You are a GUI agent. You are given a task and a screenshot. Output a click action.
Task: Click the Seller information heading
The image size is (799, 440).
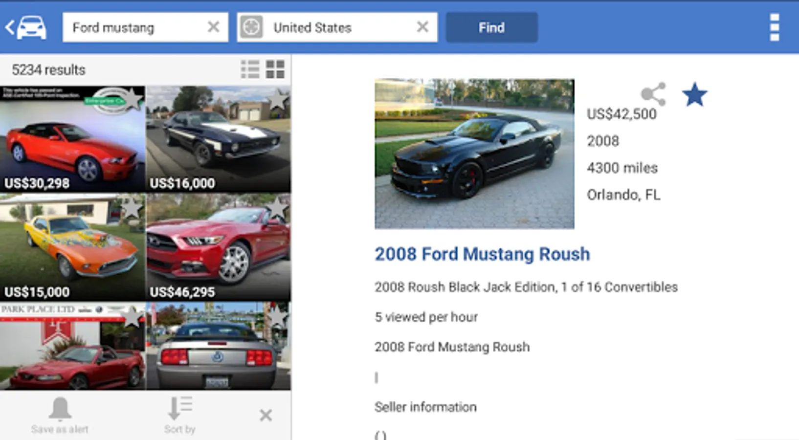click(425, 407)
